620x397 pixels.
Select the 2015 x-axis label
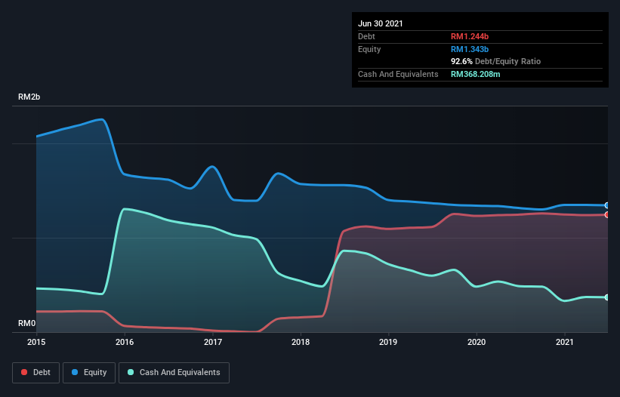[36, 342]
